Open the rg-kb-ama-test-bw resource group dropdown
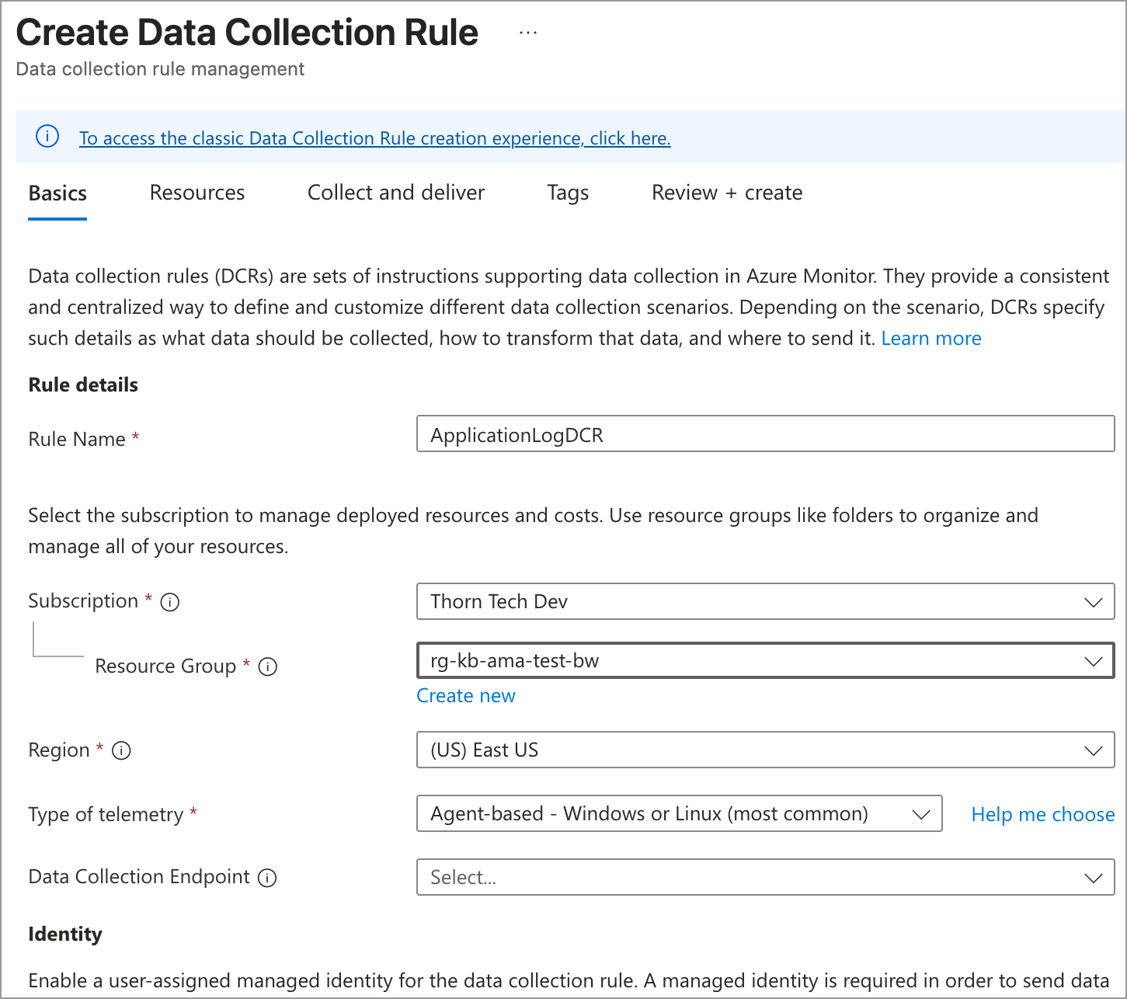This screenshot has width=1127, height=999. coord(766,660)
